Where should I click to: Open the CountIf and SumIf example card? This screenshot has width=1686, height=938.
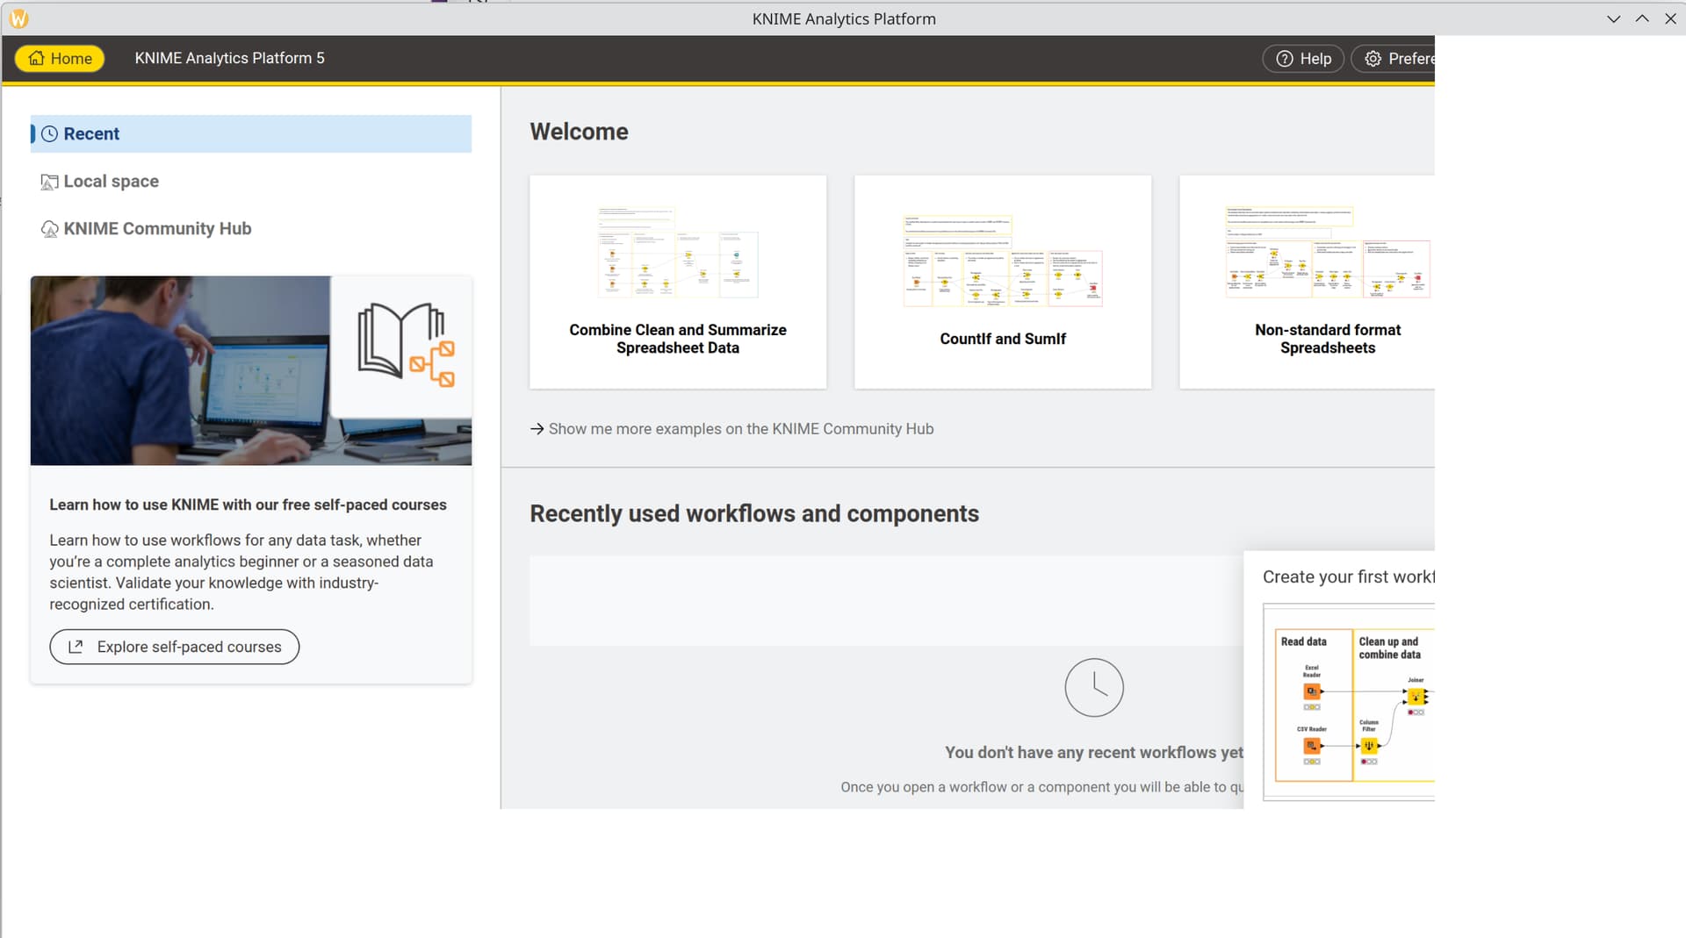[1002, 282]
